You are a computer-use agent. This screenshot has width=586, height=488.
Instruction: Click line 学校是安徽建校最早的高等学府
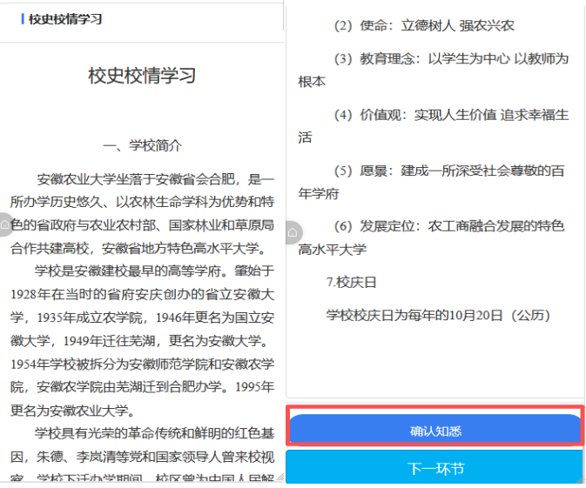(x=155, y=271)
